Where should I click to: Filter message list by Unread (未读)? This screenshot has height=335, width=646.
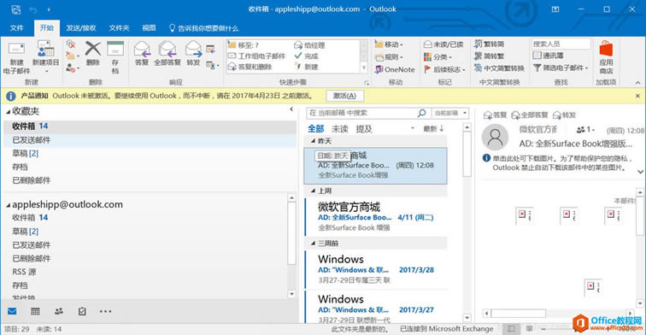tap(340, 129)
